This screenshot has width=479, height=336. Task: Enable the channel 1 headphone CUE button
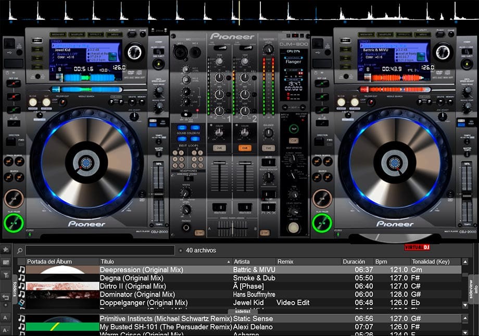(219, 148)
